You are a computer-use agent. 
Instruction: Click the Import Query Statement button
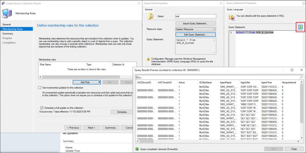(195, 23)
